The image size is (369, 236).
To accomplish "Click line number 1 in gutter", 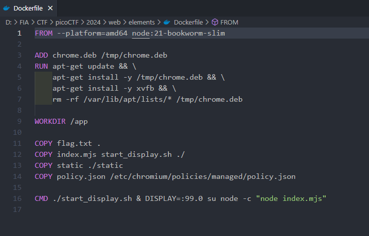I will tap(19, 33).
